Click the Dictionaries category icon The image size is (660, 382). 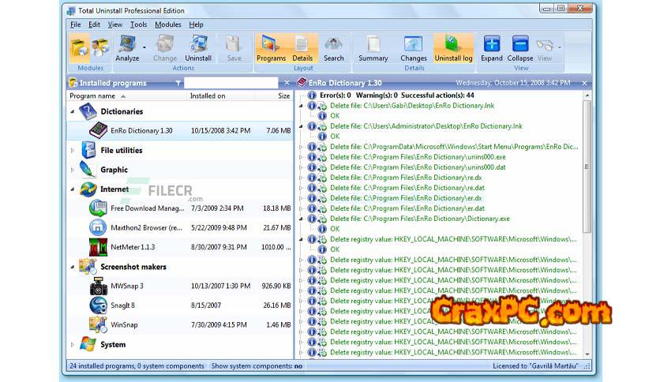coord(88,111)
